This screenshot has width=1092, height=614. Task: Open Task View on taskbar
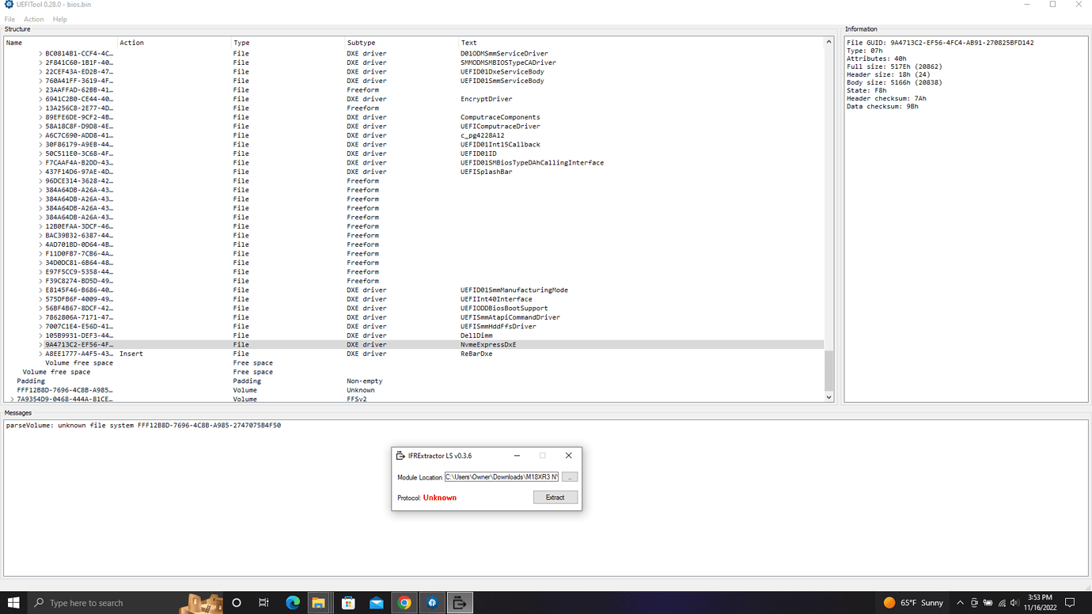(264, 603)
